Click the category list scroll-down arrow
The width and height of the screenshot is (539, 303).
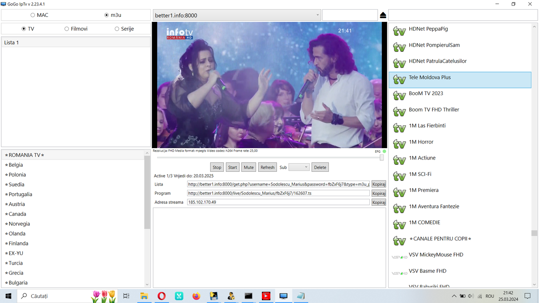147,284
